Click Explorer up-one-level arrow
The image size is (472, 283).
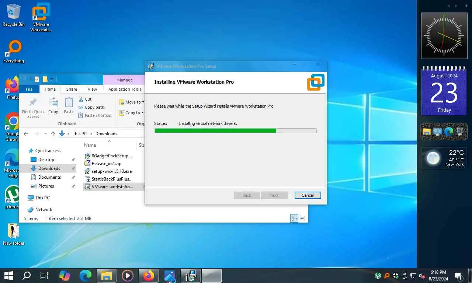53,134
